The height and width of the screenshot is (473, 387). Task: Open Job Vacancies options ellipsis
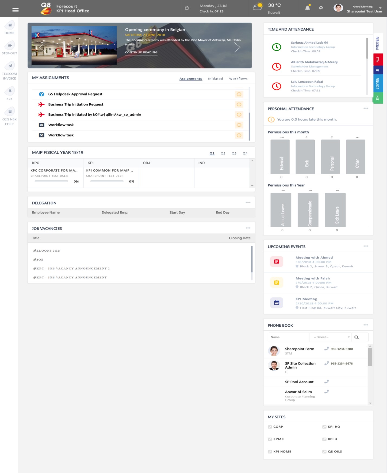(248, 228)
